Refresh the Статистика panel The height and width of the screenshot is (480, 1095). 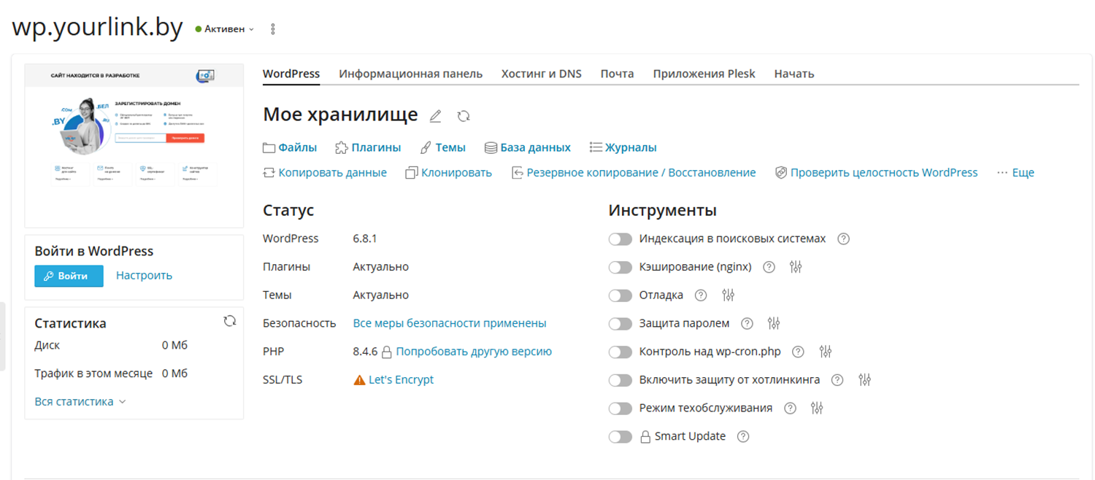click(230, 321)
